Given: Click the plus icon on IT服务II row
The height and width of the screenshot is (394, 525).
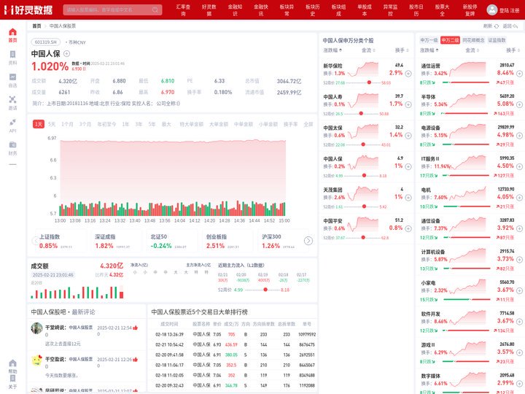Looking at the screenshot, I should 519,166.
